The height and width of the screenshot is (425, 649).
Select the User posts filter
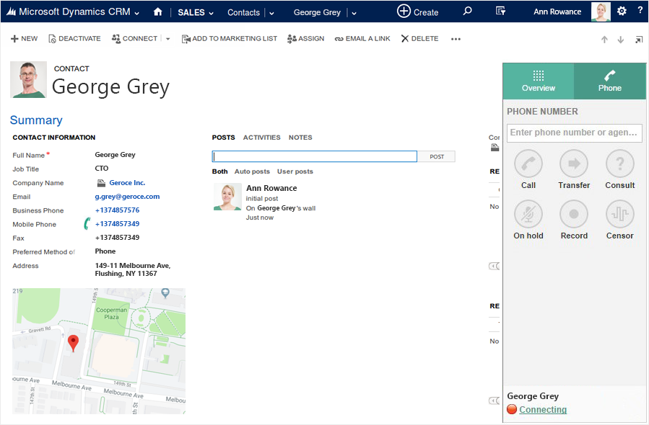point(295,171)
